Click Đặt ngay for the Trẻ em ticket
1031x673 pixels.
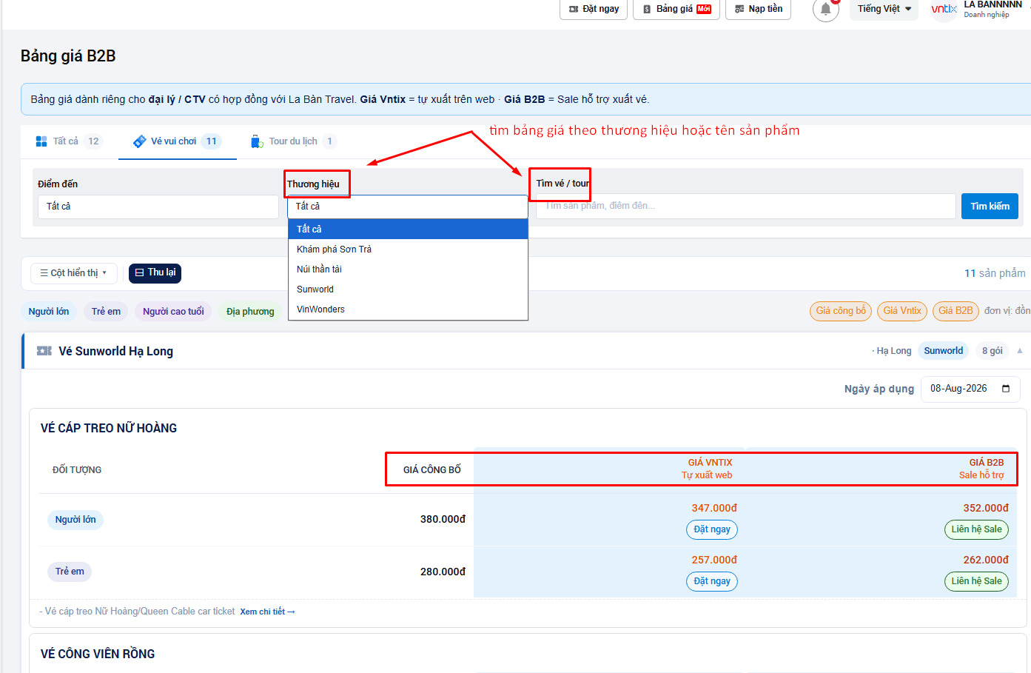point(712,581)
